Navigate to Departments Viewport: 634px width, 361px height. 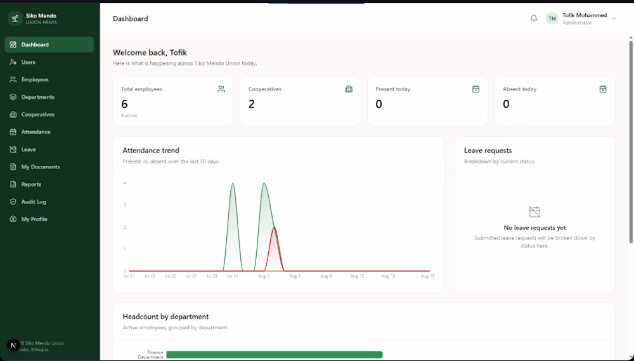pyautogui.click(x=49, y=97)
